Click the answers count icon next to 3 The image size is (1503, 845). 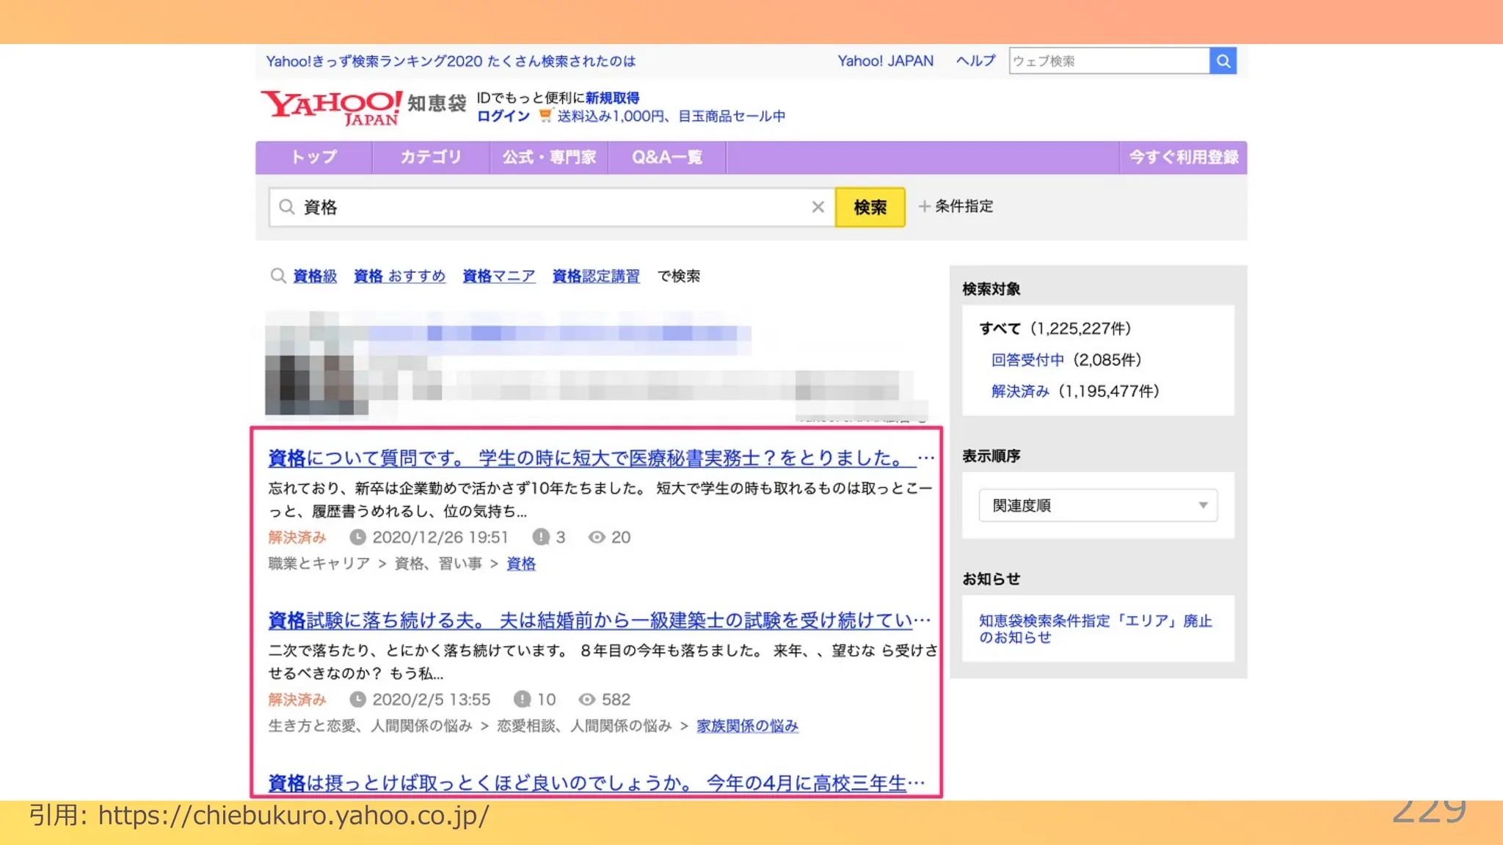click(x=541, y=537)
